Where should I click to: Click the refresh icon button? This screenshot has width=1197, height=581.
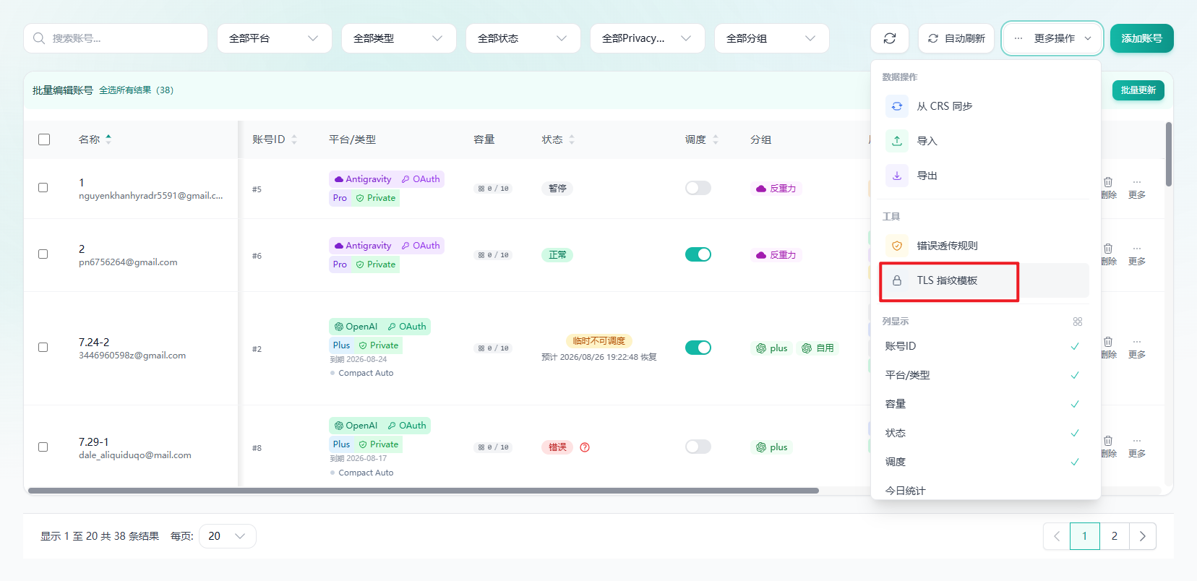click(x=890, y=38)
